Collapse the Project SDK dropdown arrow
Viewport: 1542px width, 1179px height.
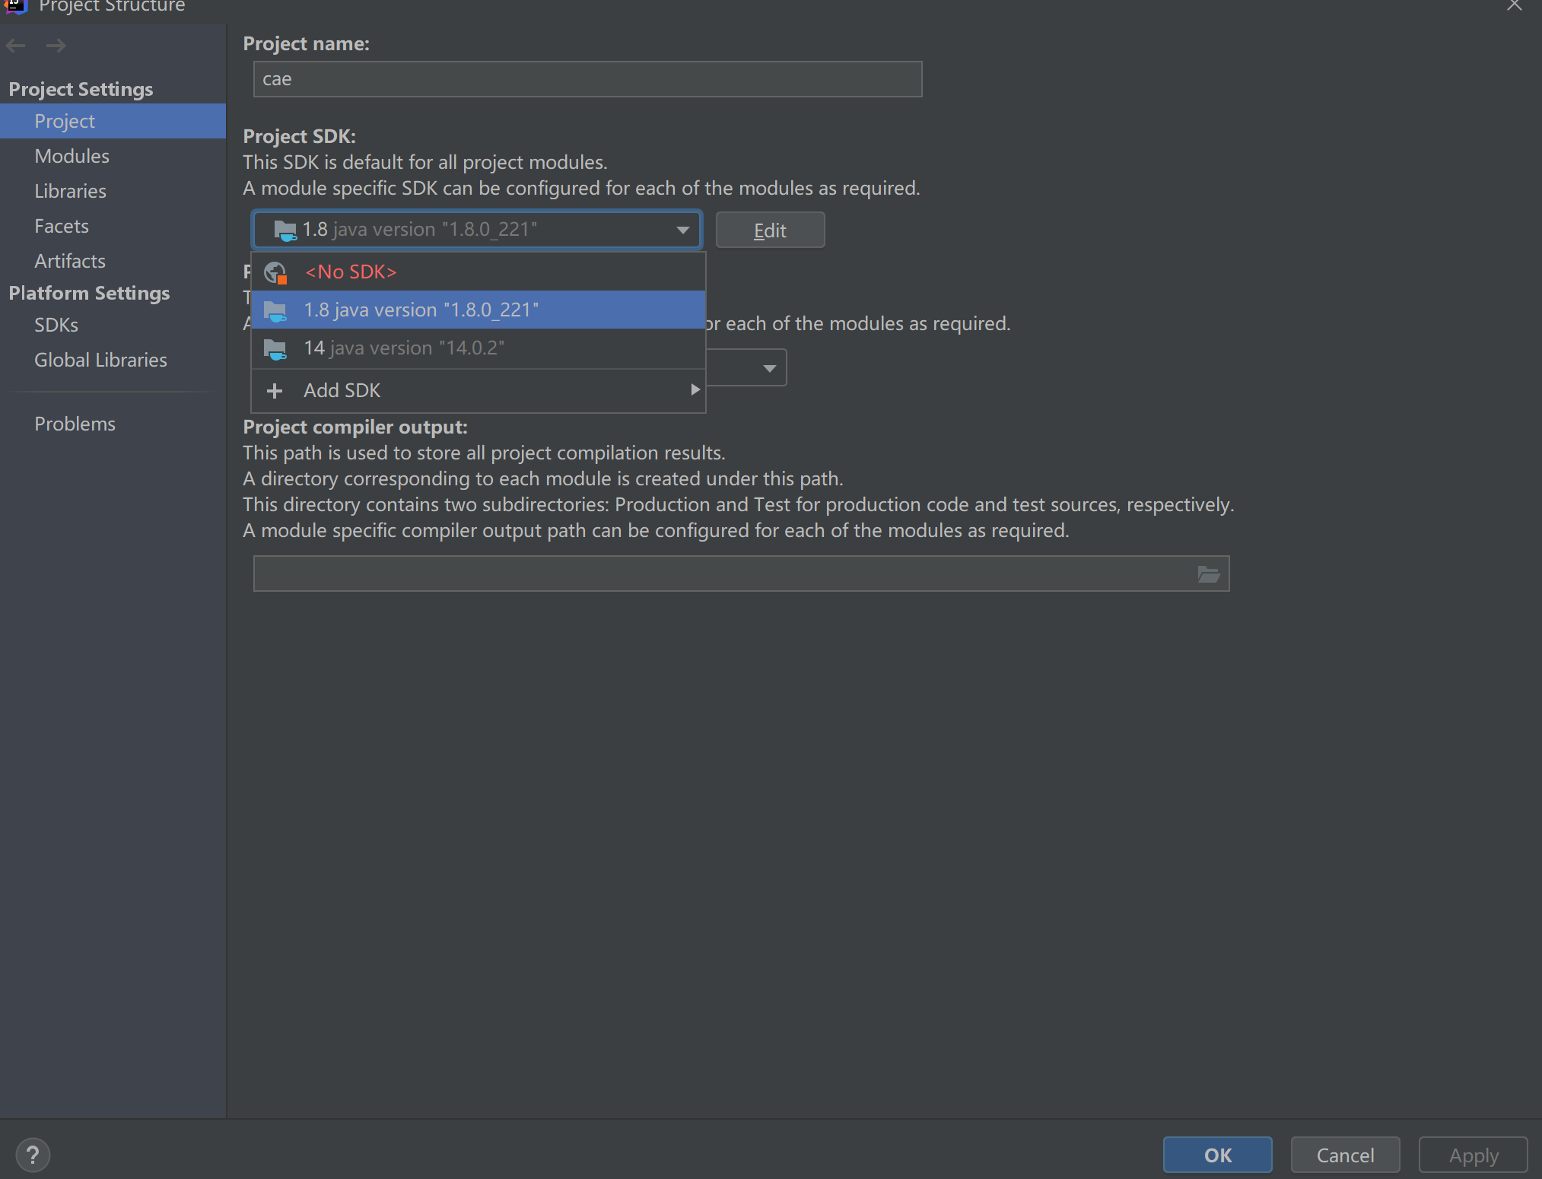point(682,230)
